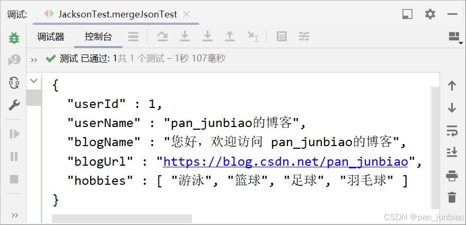Screen dimensions: 466x225
Task: Expand the test tree double-chevron
Action: (x=34, y=60)
